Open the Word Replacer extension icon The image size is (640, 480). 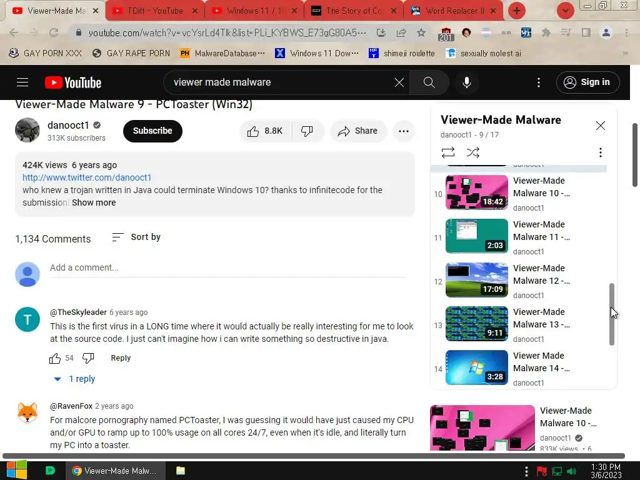click(526, 32)
